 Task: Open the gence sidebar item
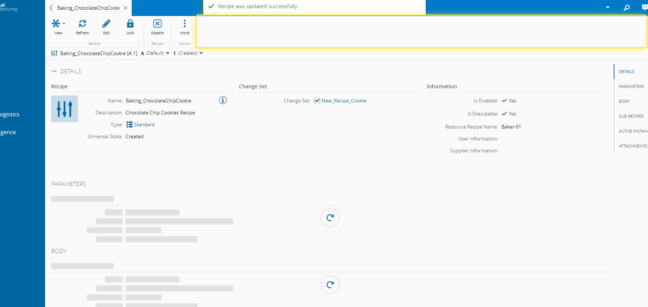[8, 132]
